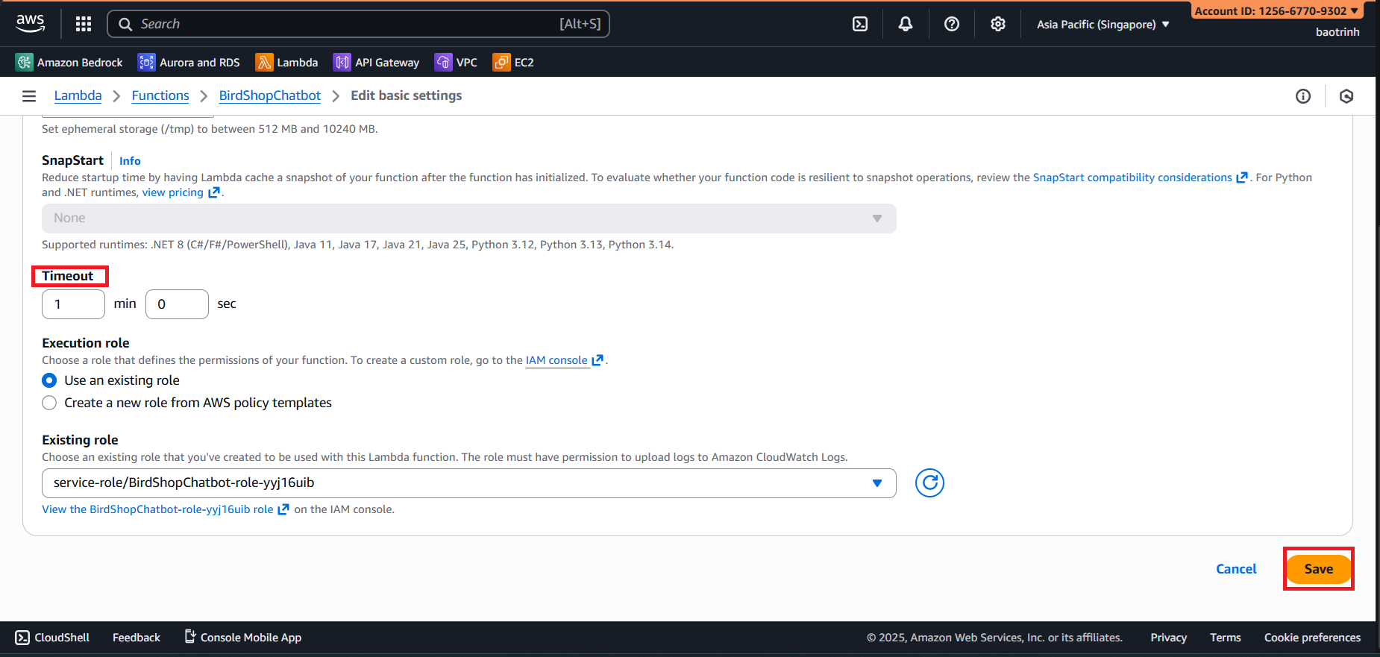The width and height of the screenshot is (1380, 657).
Task: Click CloudShell in the footer
Action: [52, 638]
